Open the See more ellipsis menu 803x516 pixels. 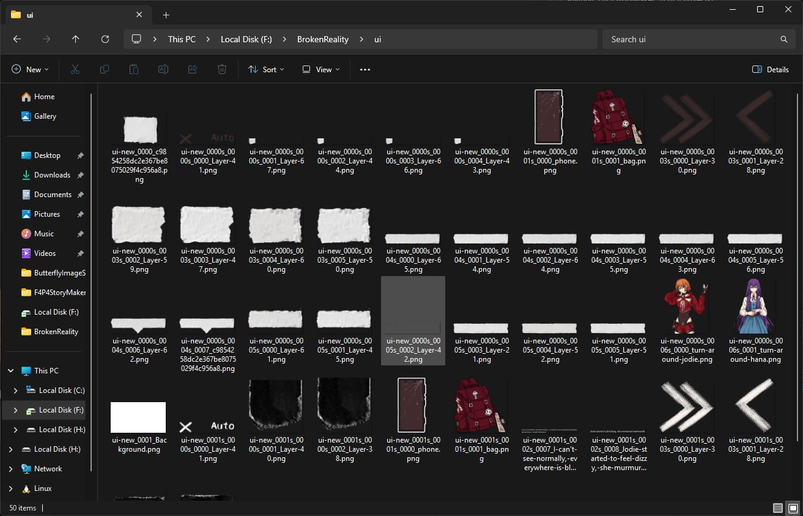(365, 70)
